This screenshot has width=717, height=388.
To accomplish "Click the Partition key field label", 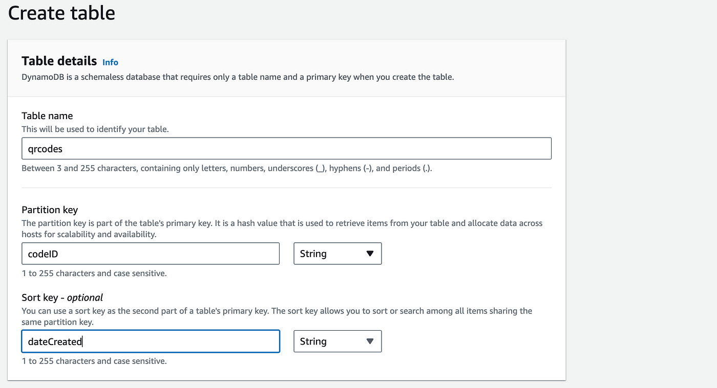I will 50,210.
